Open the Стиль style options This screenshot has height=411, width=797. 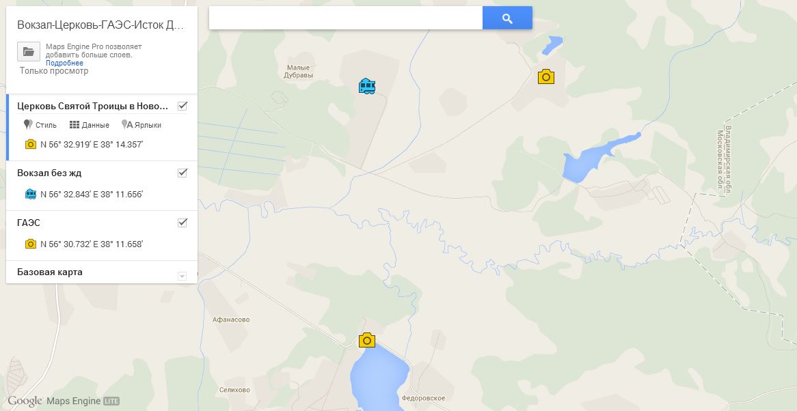(x=40, y=125)
